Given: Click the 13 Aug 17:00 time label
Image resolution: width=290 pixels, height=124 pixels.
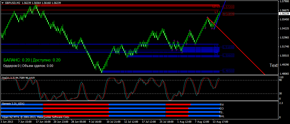Looking at the screenshot, I should pos(220,122).
